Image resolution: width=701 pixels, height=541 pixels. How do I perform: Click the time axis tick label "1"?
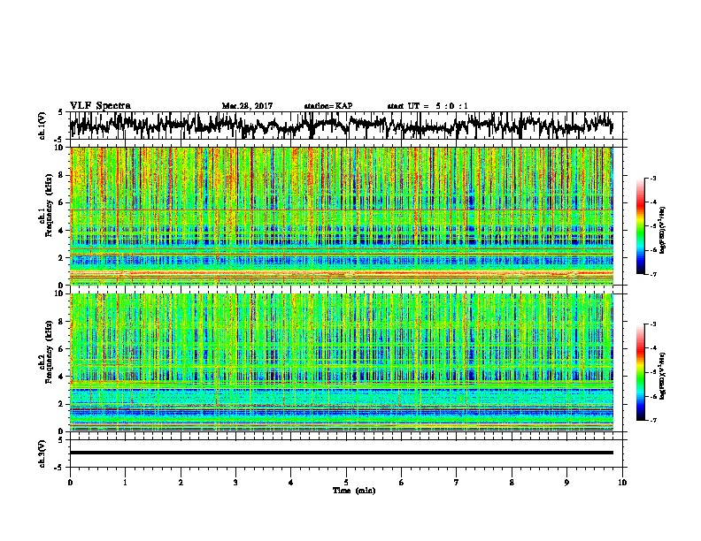(x=125, y=483)
